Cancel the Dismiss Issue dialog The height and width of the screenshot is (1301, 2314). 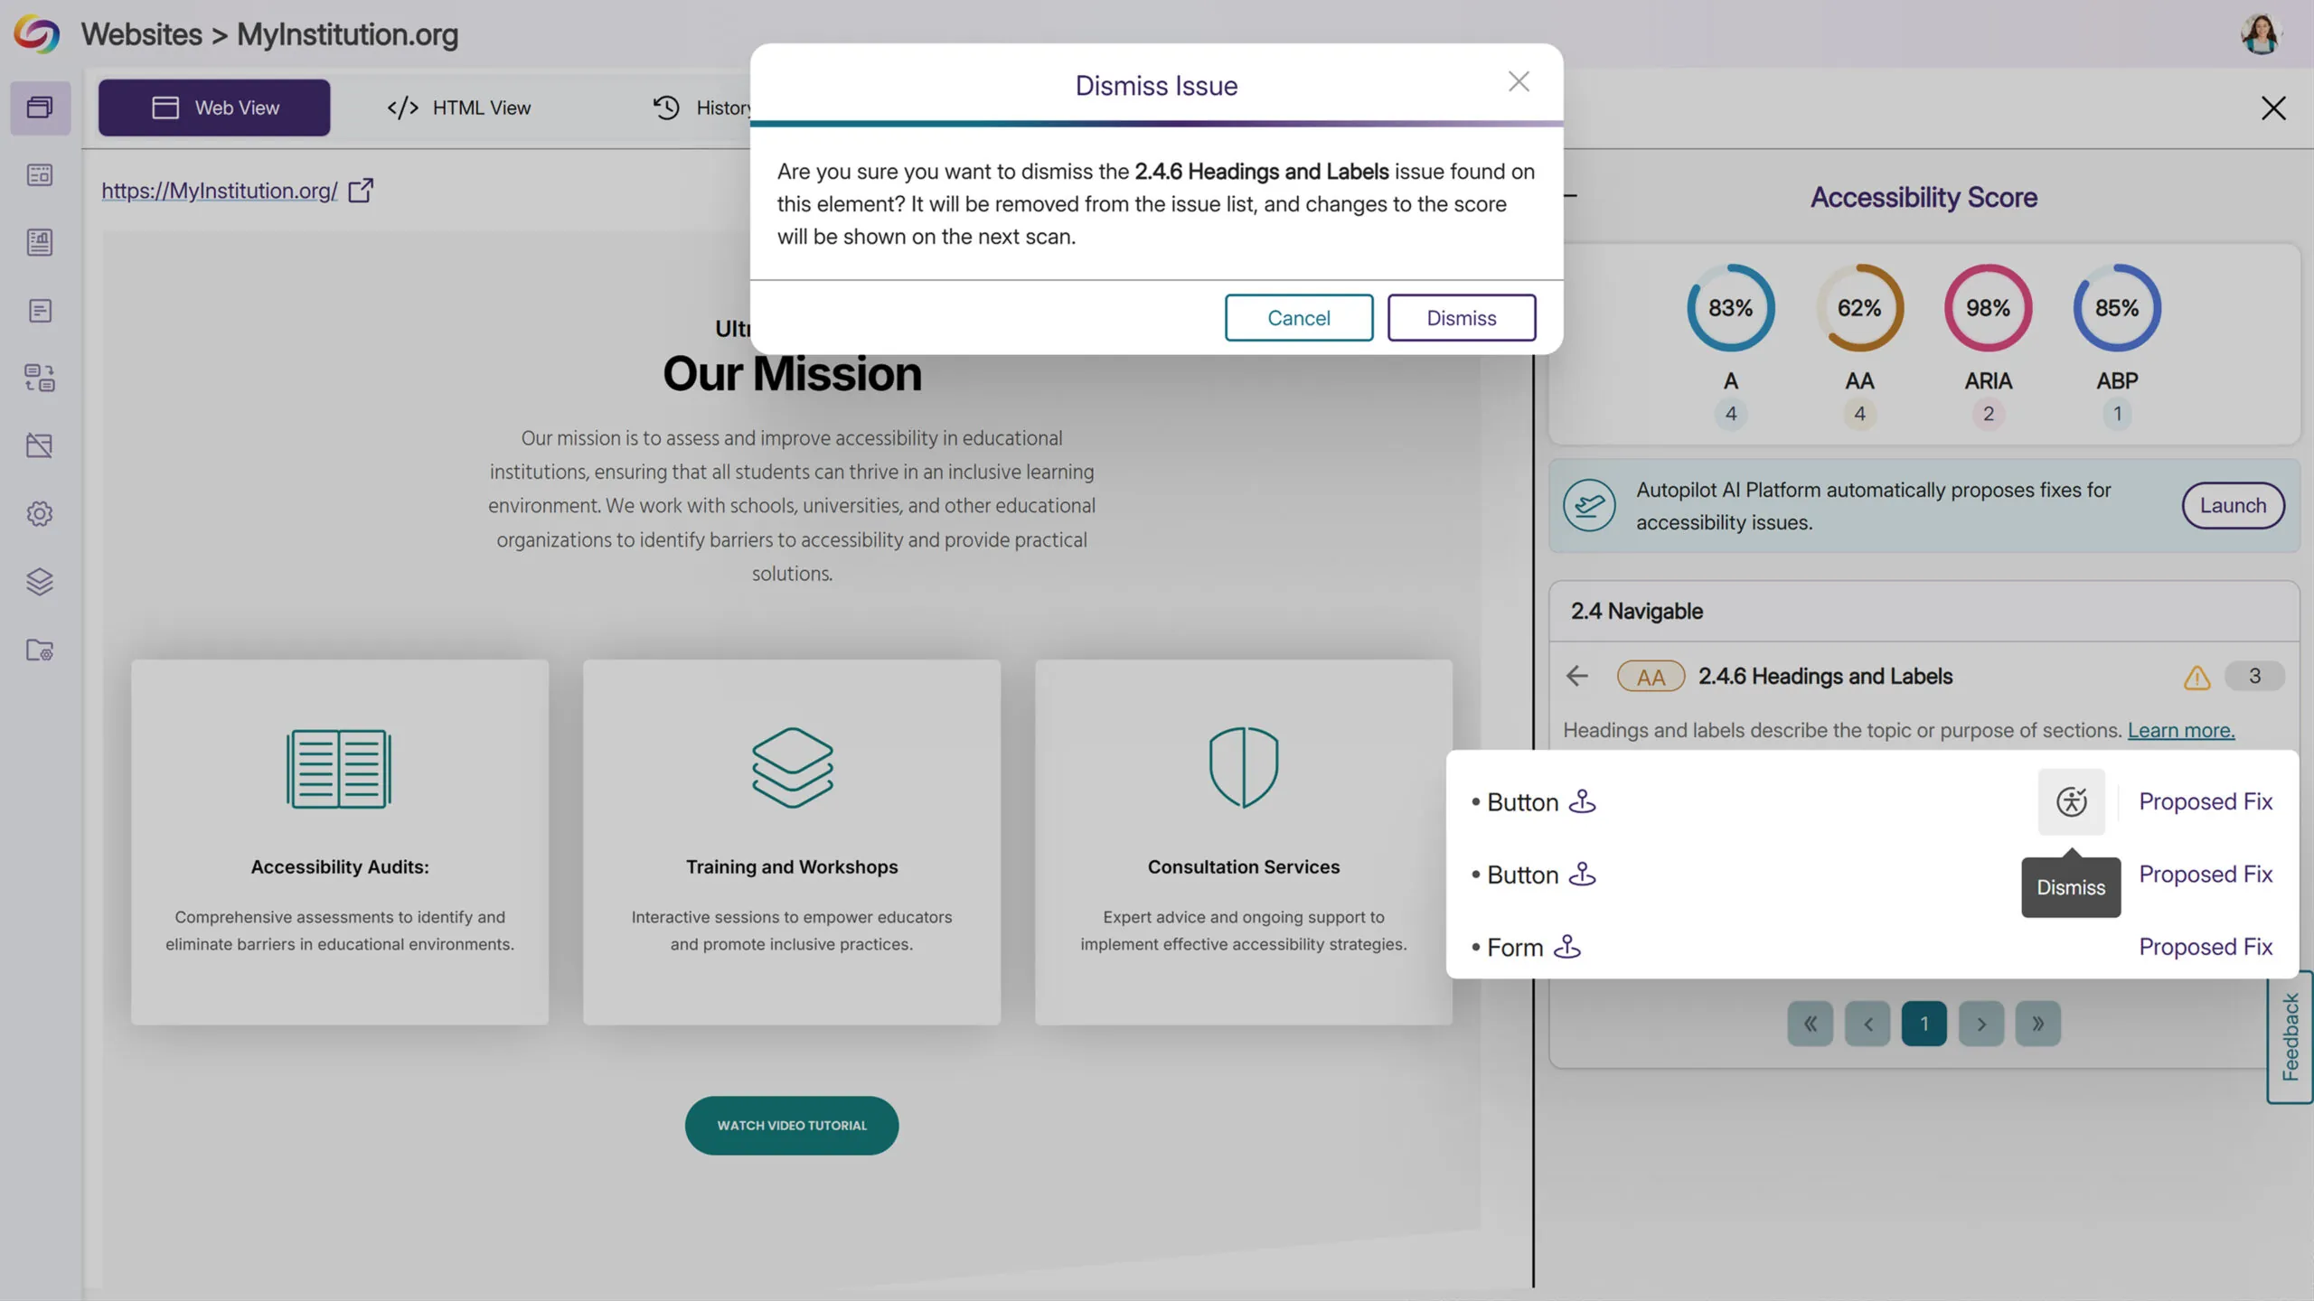(1298, 317)
